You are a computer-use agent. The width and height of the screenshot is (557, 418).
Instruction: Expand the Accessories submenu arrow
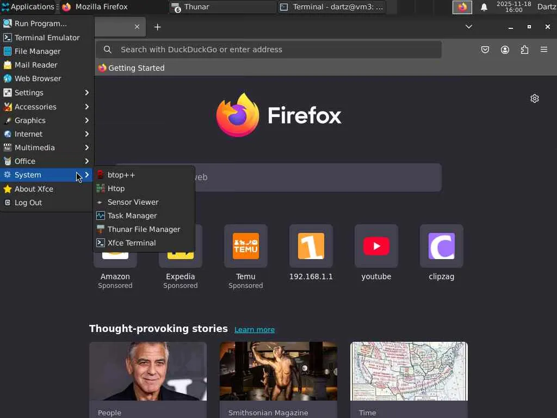86,107
